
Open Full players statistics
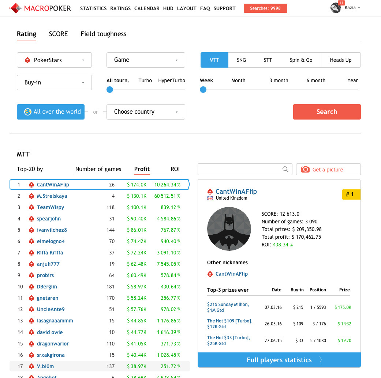pyautogui.click(x=279, y=360)
